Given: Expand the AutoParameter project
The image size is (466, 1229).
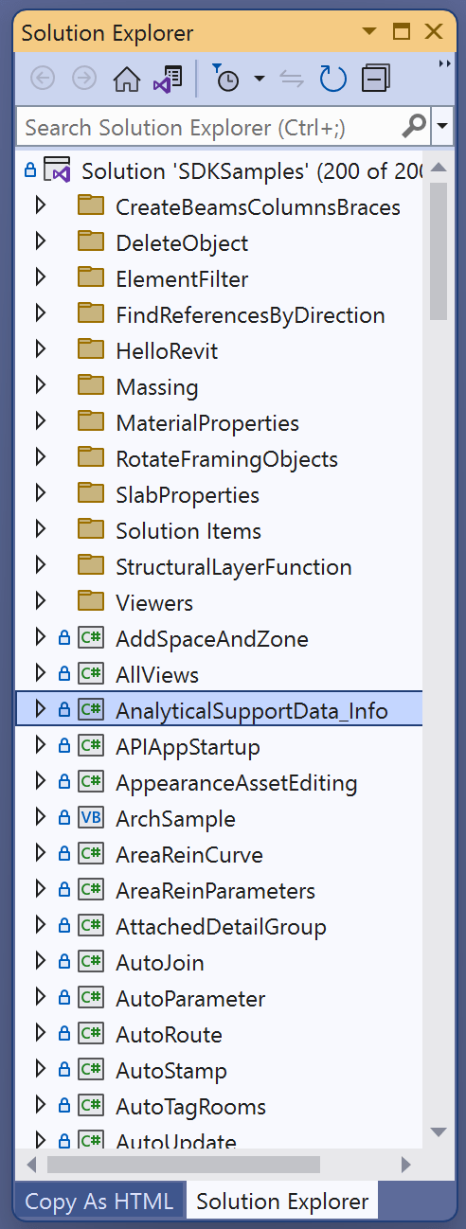Looking at the screenshot, I should point(40,999).
